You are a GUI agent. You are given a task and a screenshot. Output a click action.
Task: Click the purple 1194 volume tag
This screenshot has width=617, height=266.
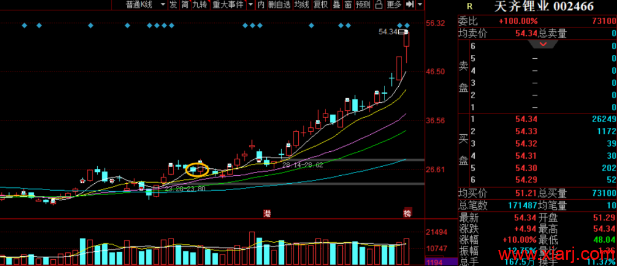coord(440,262)
